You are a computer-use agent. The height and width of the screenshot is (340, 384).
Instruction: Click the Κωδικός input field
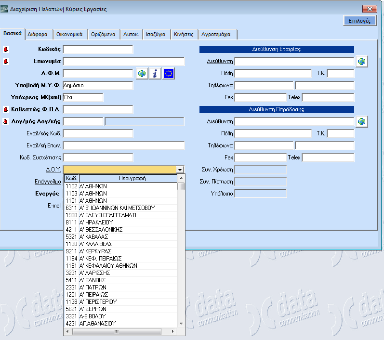coord(98,49)
